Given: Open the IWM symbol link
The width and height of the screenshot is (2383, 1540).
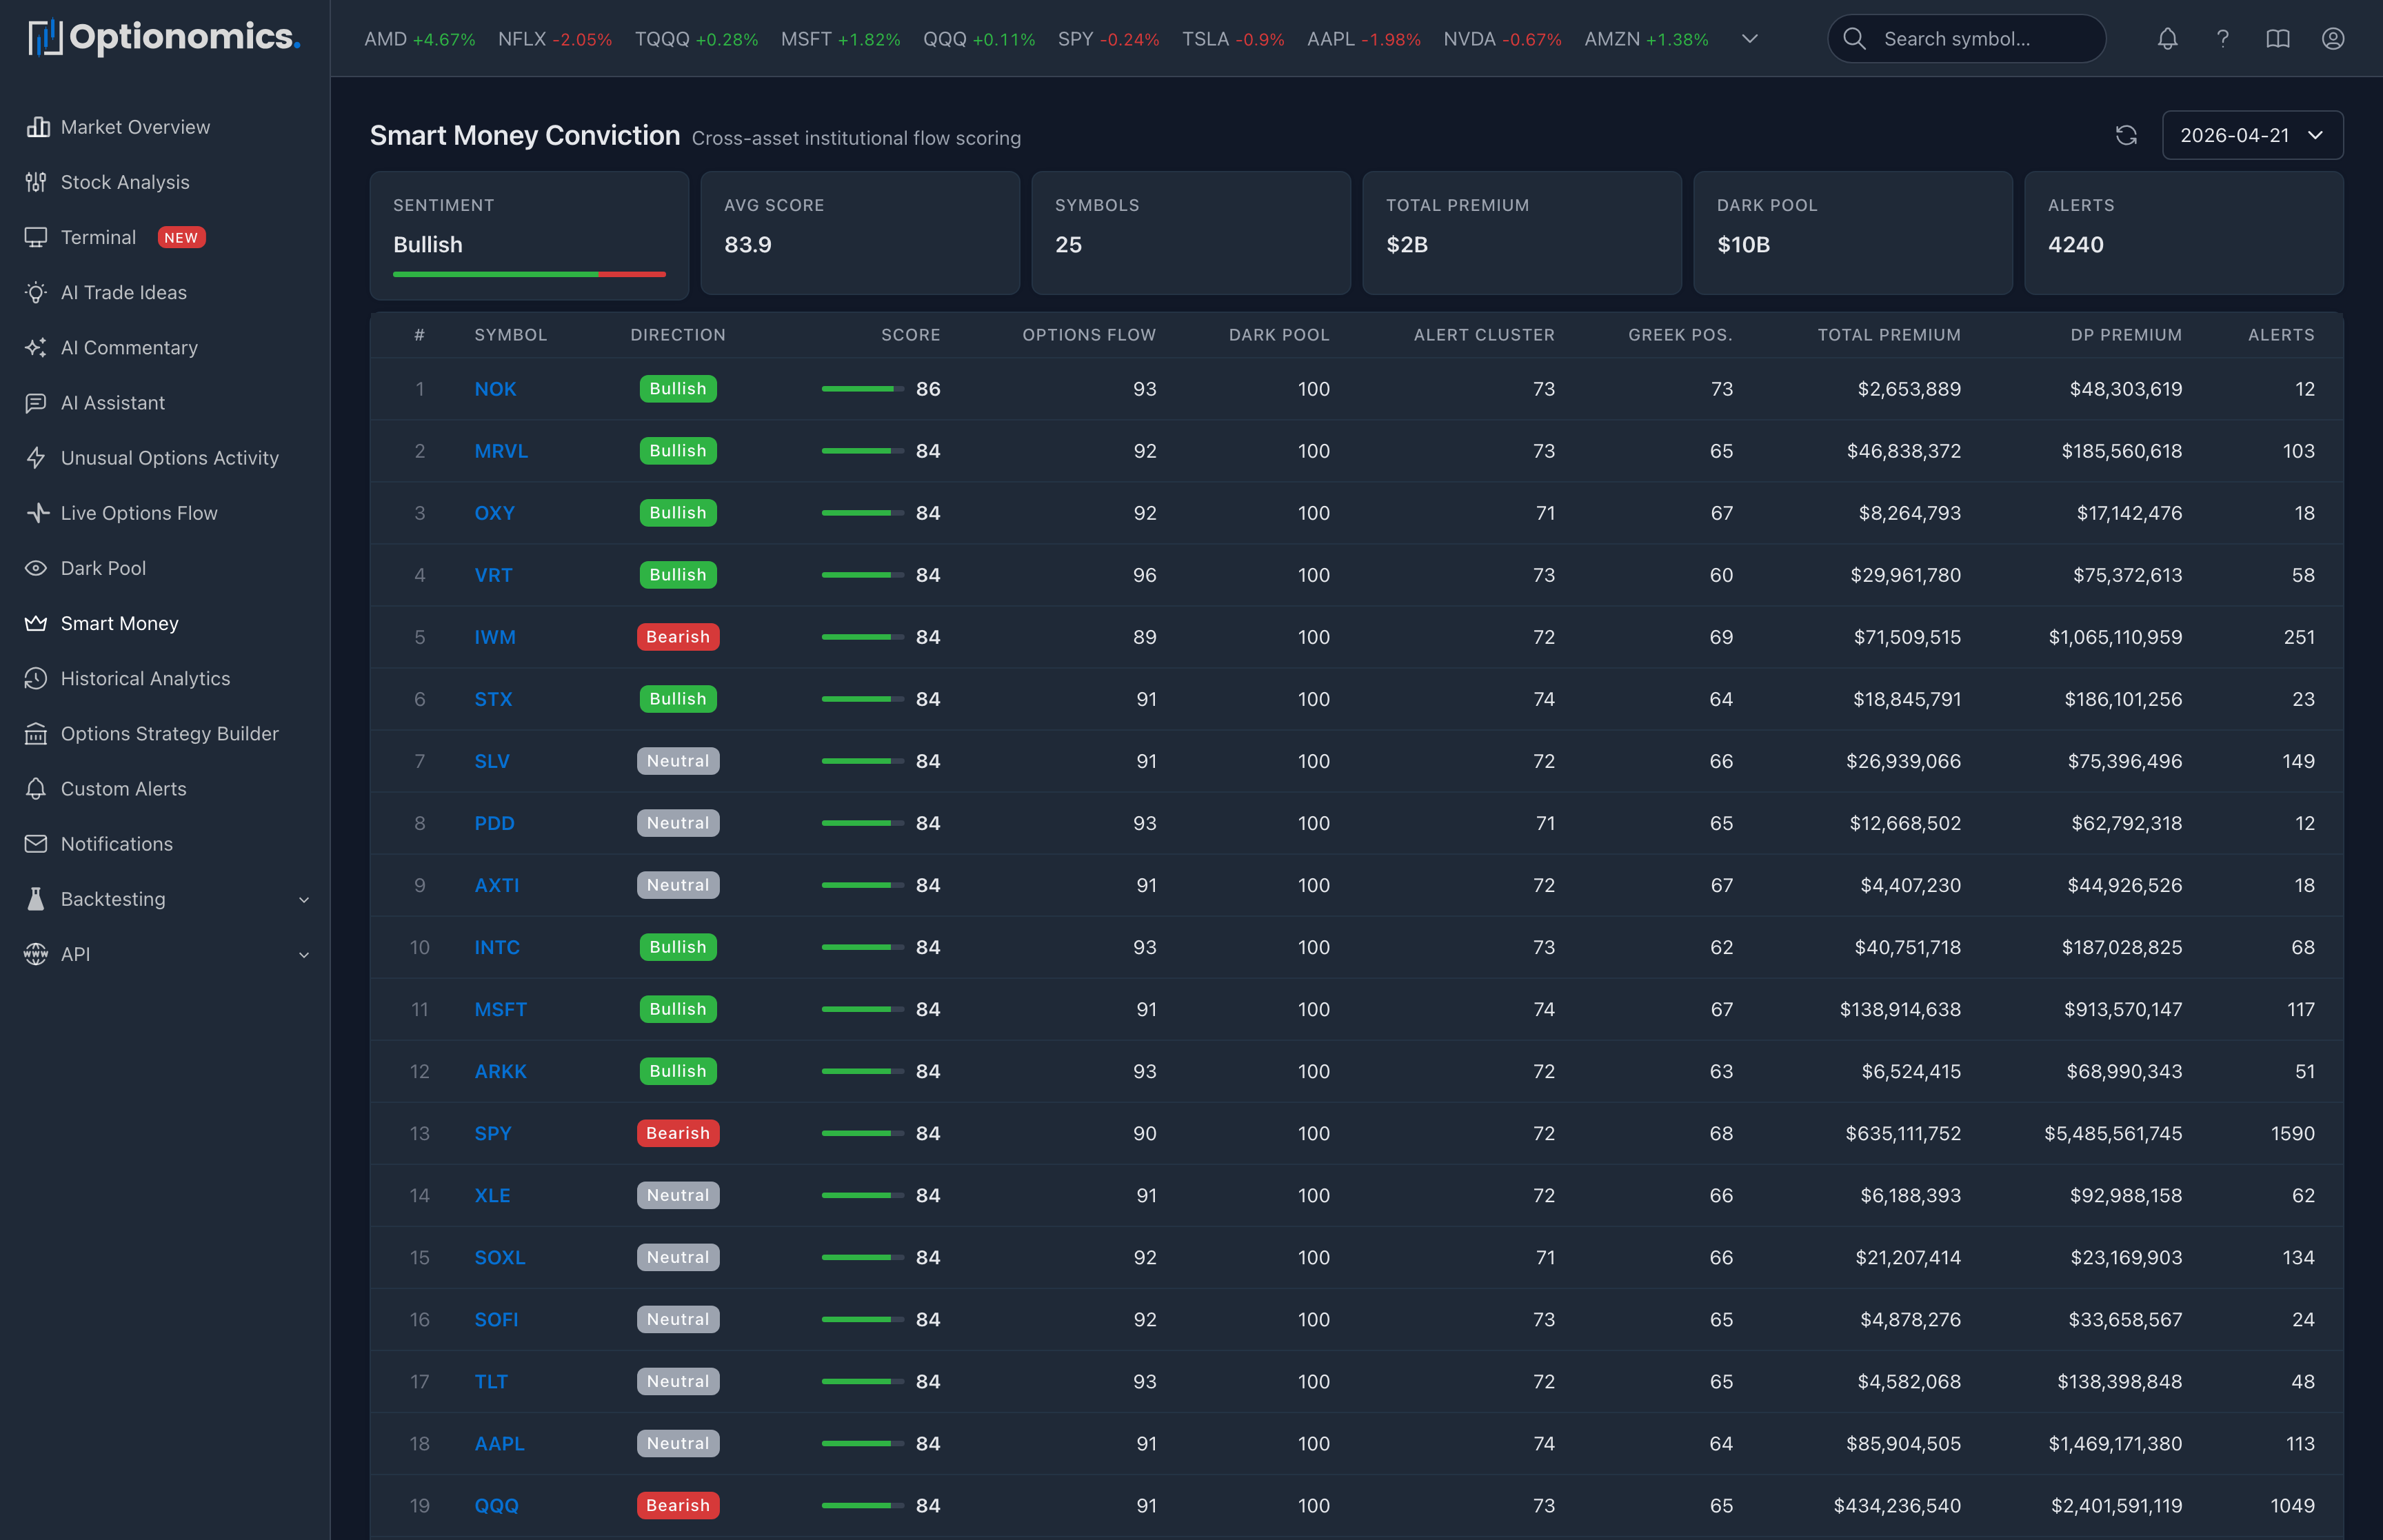Looking at the screenshot, I should tap(495, 637).
